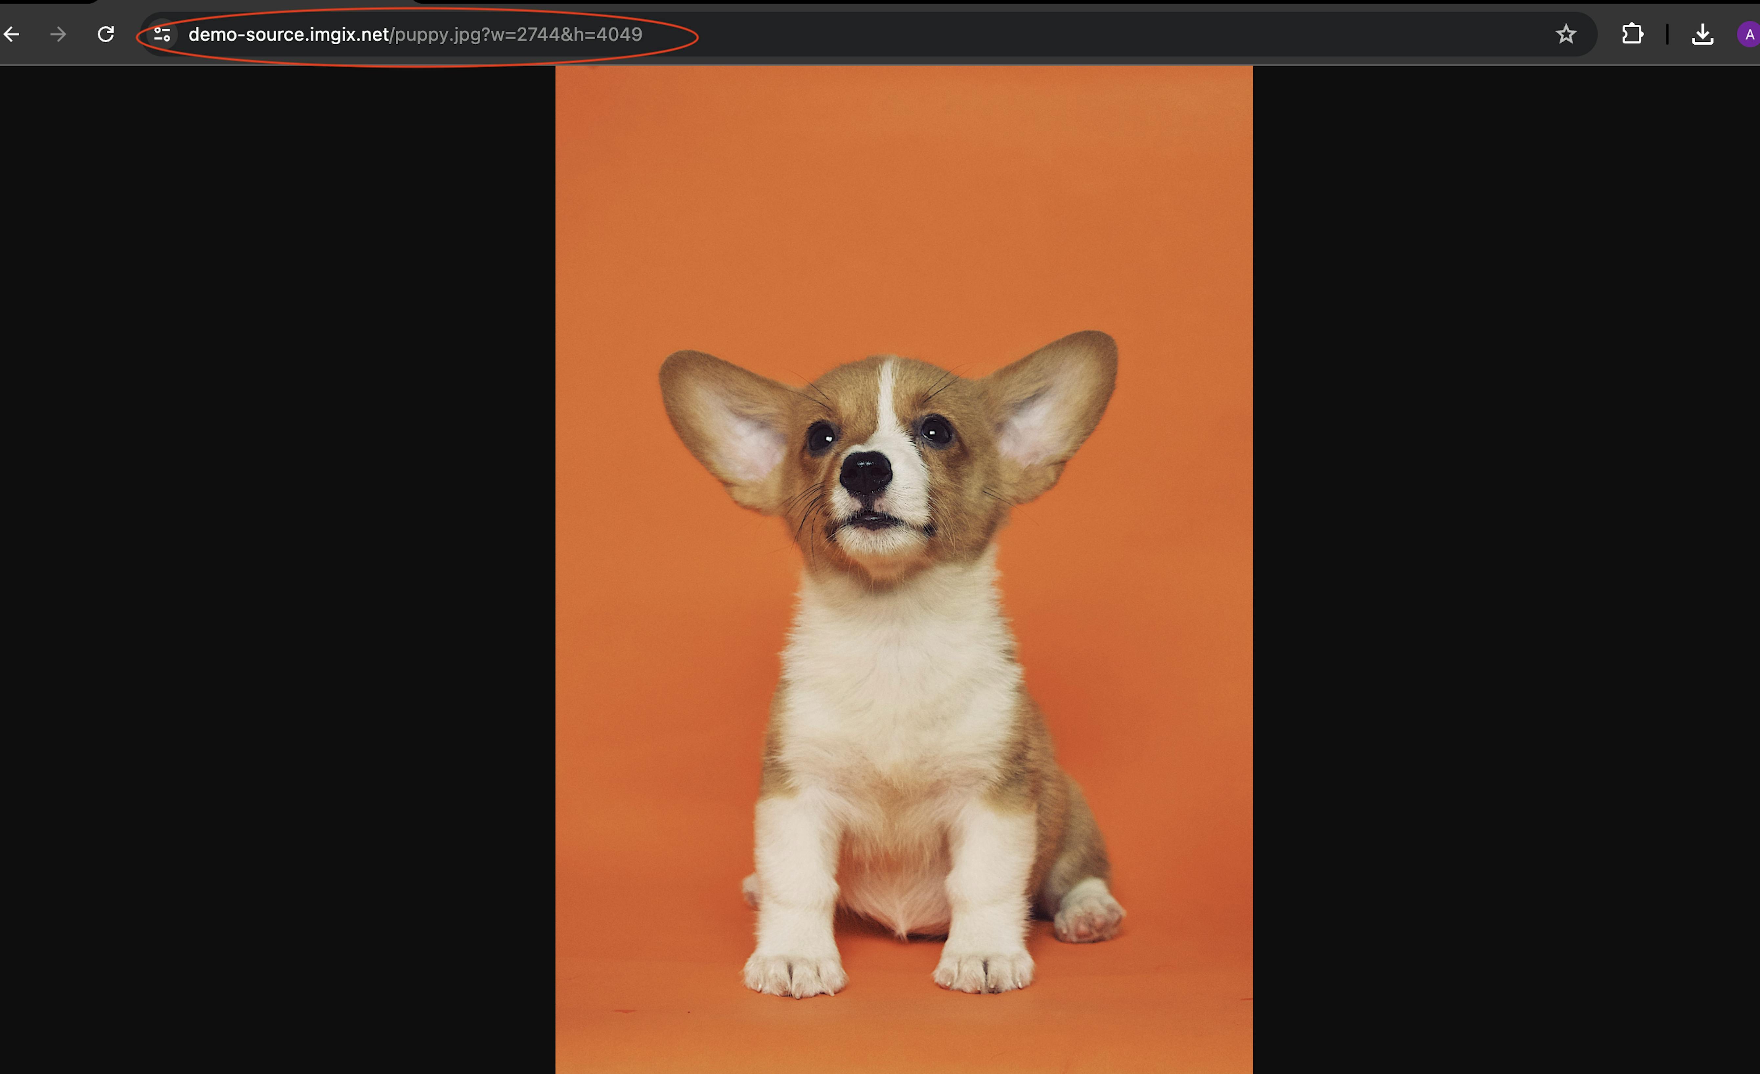Go back with the browser back arrow
The height and width of the screenshot is (1074, 1760).
[12, 34]
